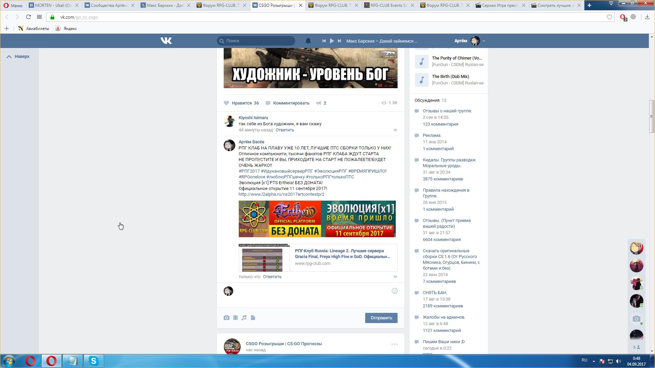Image resolution: width=655 pixels, height=368 pixels.
Task: Attach a document with file icon
Action: coord(253,318)
